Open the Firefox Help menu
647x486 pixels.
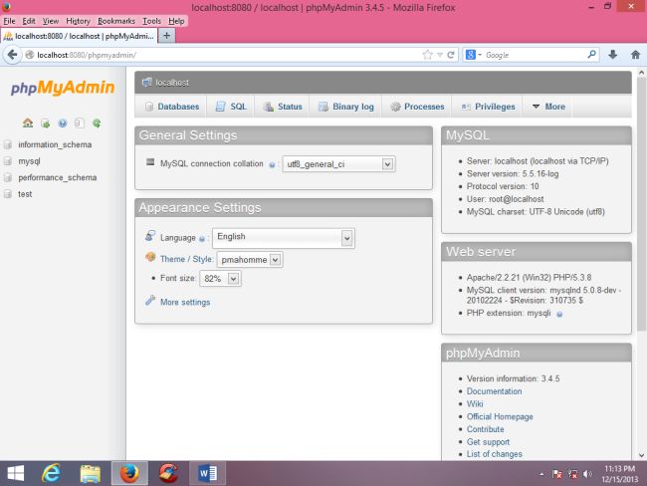[x=176, y=21]
